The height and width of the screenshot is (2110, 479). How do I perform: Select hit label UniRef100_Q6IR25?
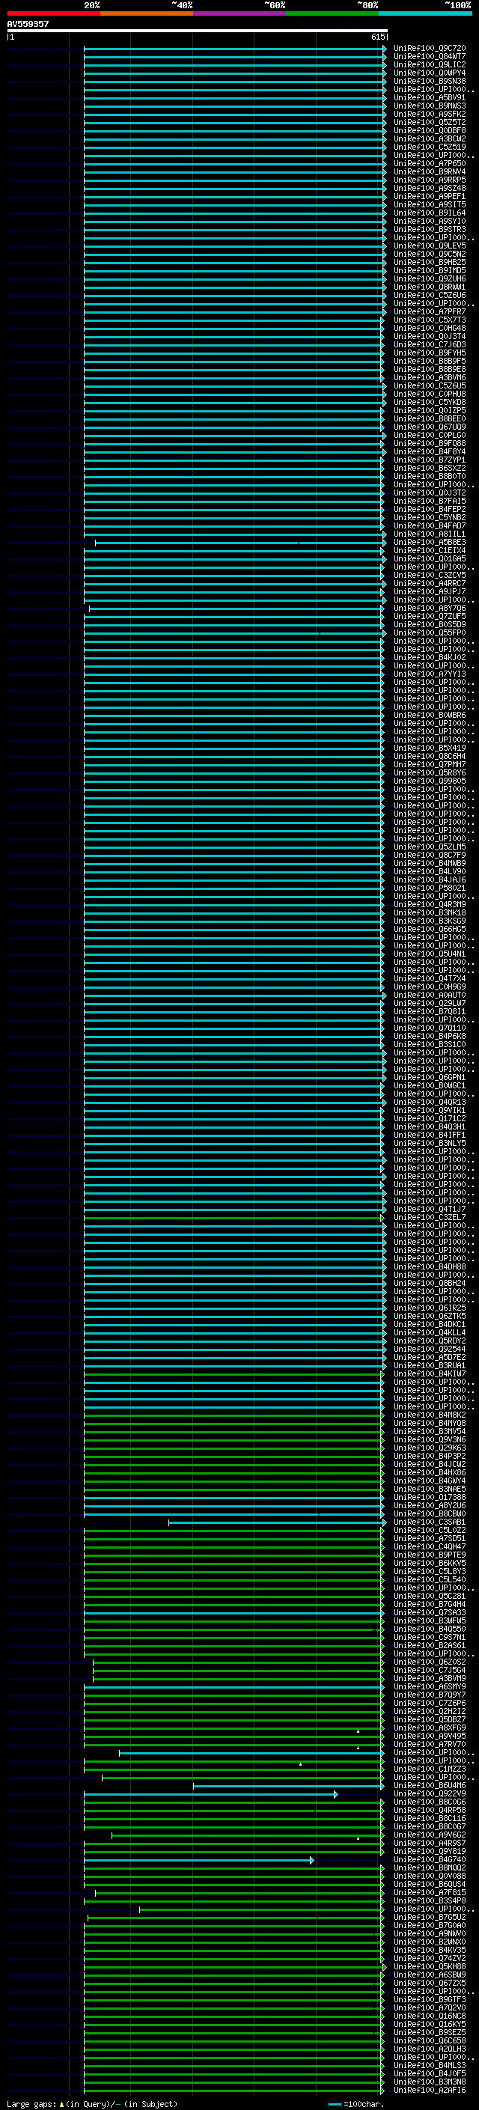430,1308
